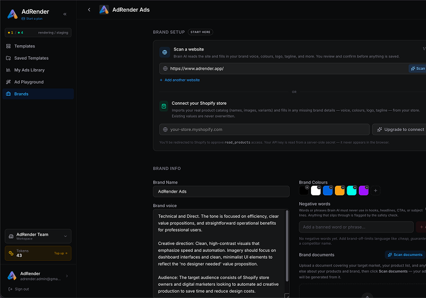Select the white brand colour swatch
Image resolution: width=426 pixels, height=298 pixels.
316,191
